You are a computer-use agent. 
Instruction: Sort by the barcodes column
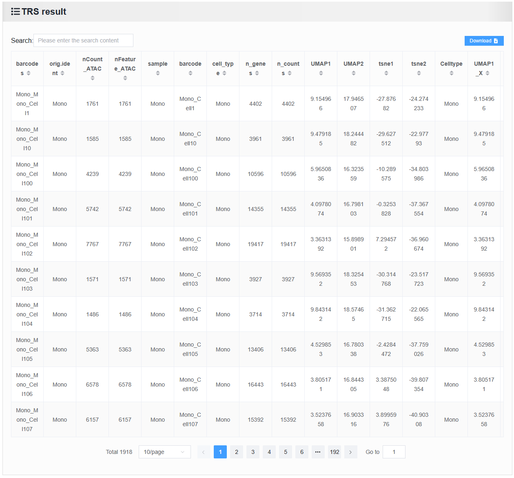tap(29, 73)
